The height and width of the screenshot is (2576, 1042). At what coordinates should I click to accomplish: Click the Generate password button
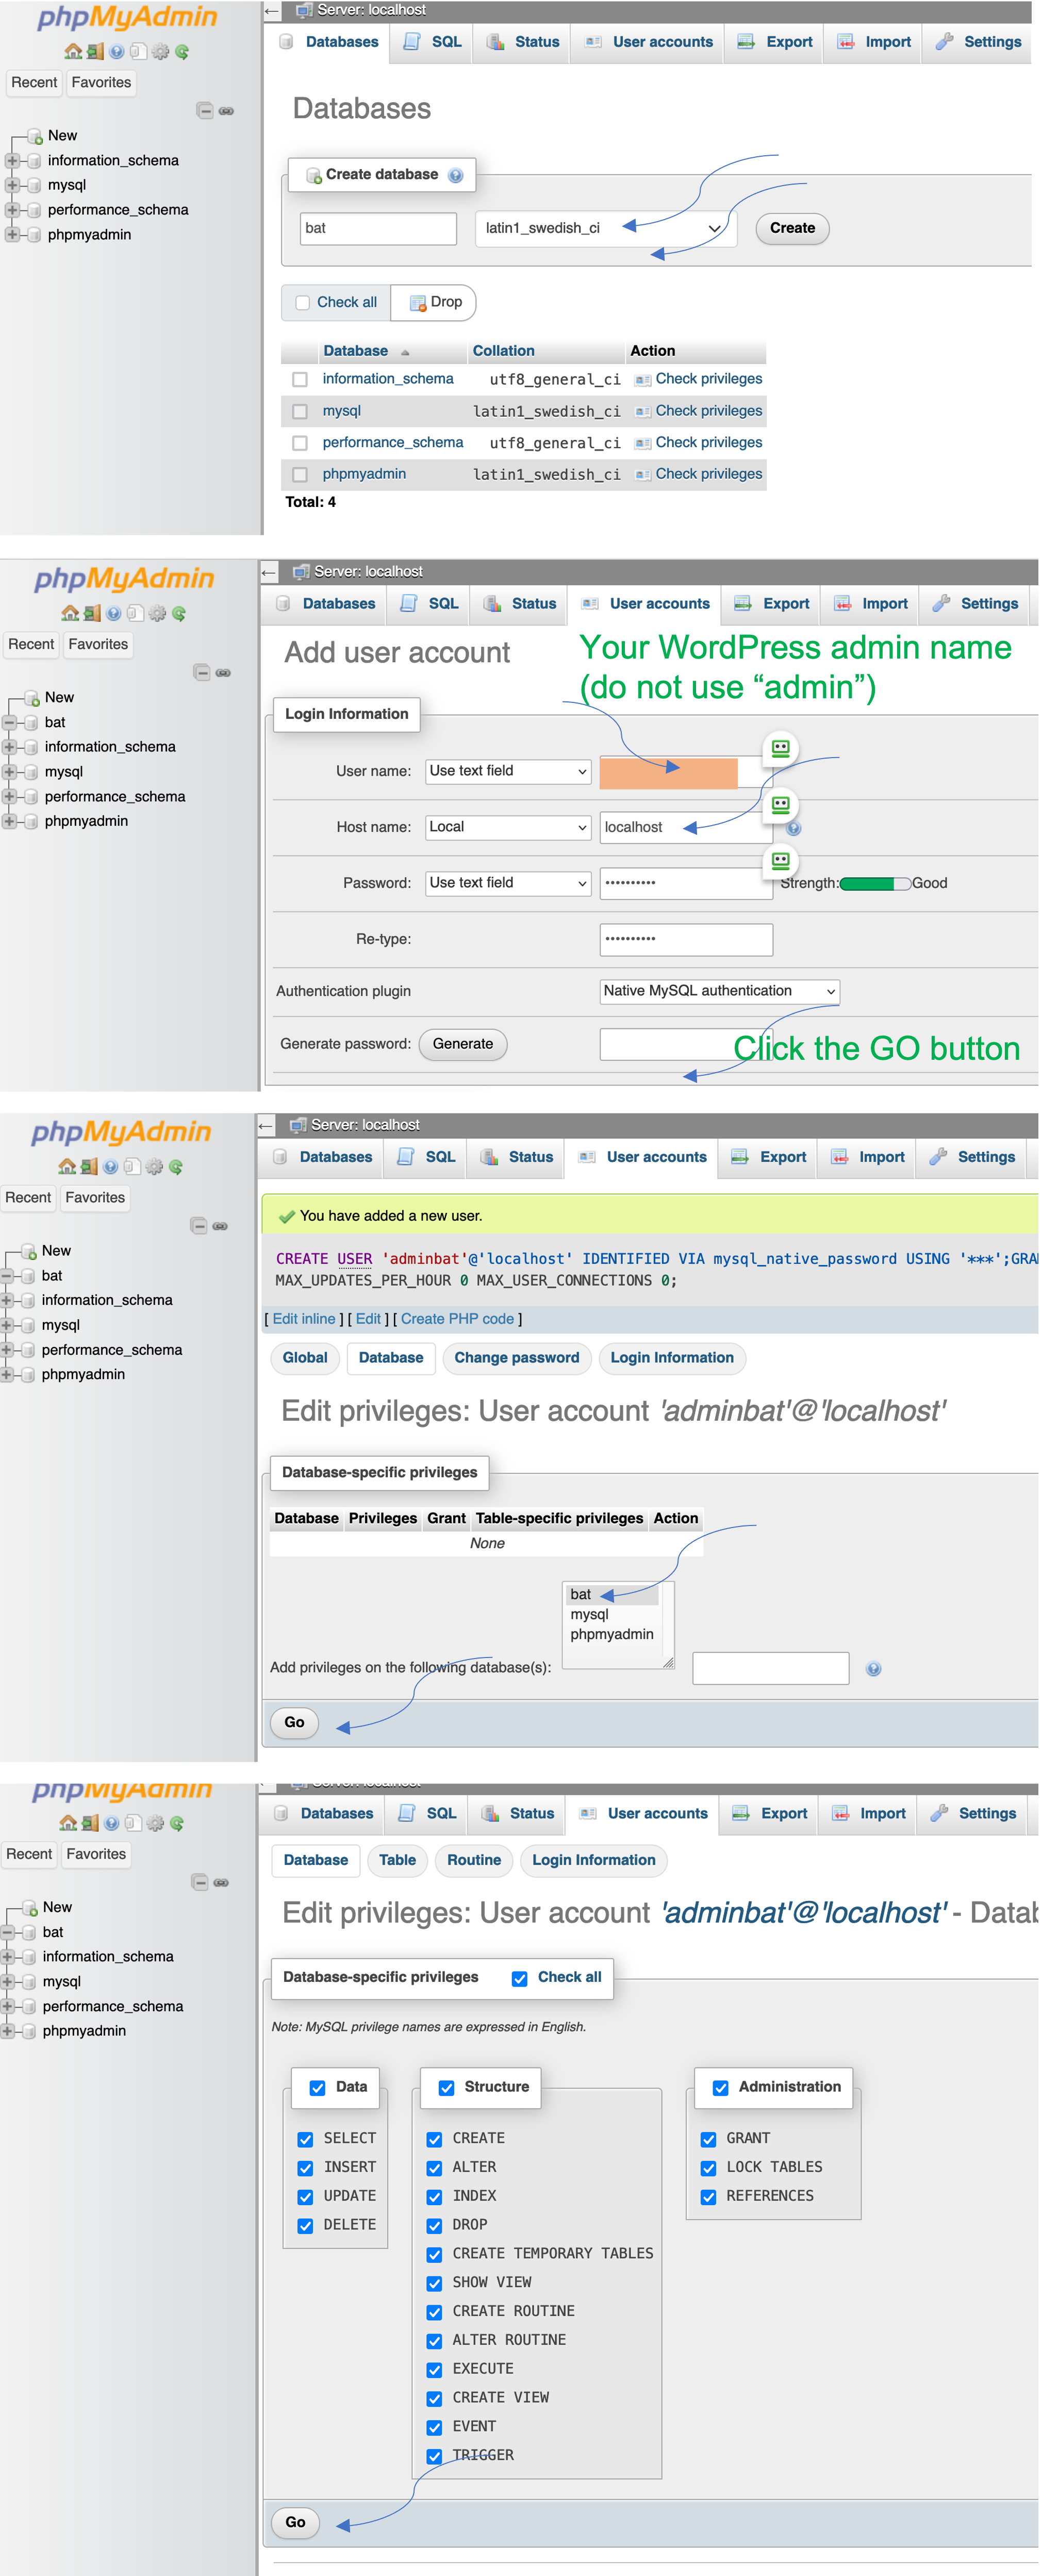[463, 1044]
